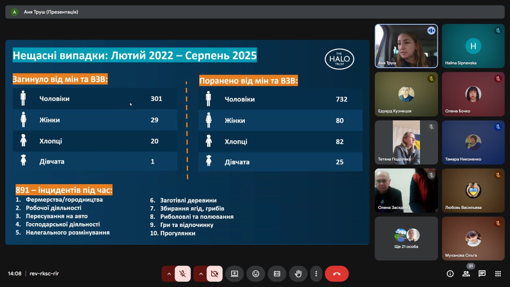
Task: Open meeting details info icon
Action: [450, 274]
